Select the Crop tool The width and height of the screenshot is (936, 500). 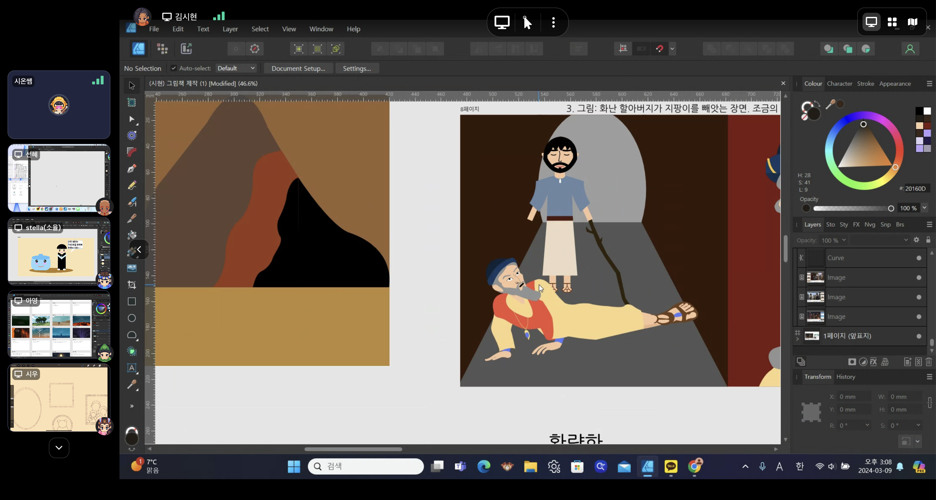(131, 285)
